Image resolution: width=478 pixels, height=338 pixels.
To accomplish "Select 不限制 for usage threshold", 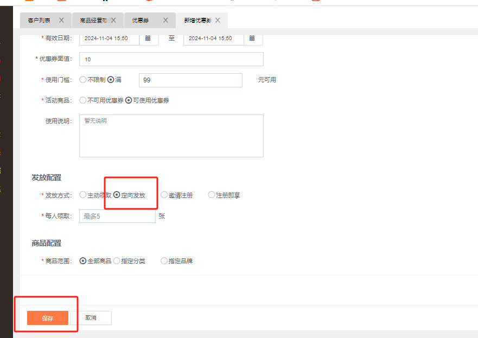I will [x=83, y=80].
